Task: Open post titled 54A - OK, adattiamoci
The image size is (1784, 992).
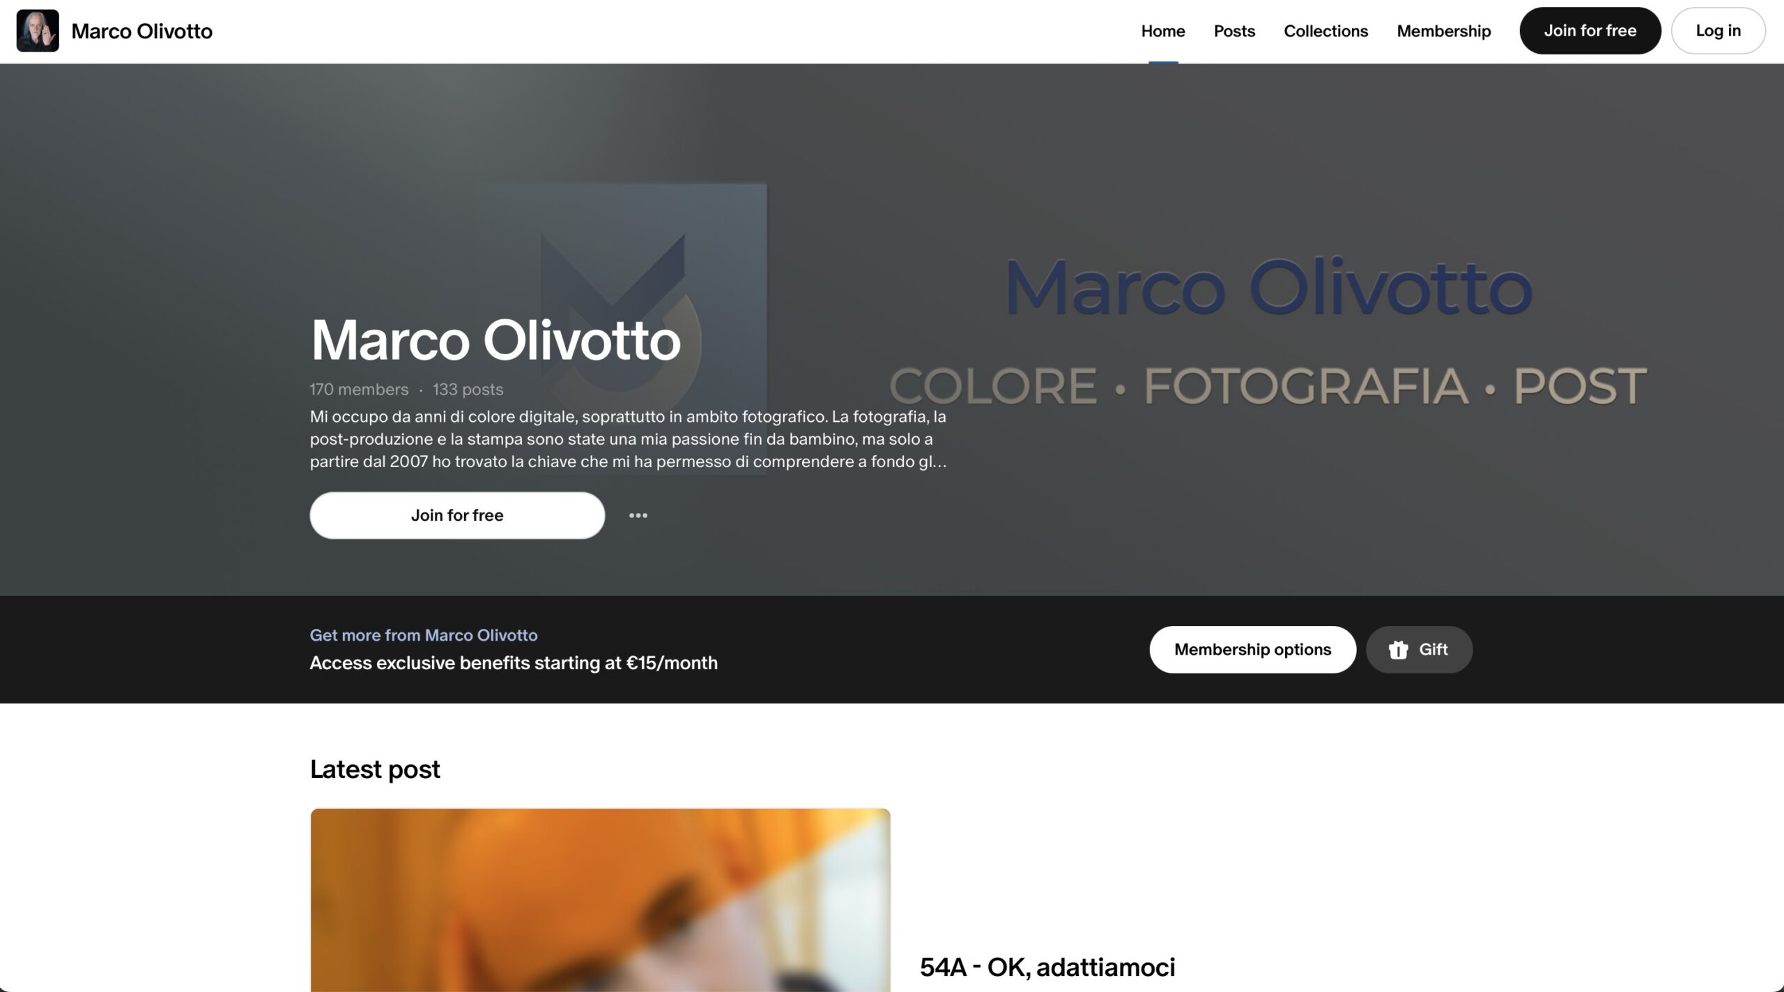Action: click(x=1047, y=967)
